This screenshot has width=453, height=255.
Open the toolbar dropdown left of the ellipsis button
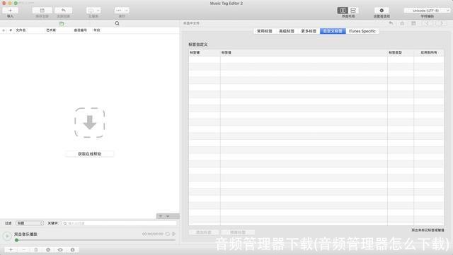93,11
